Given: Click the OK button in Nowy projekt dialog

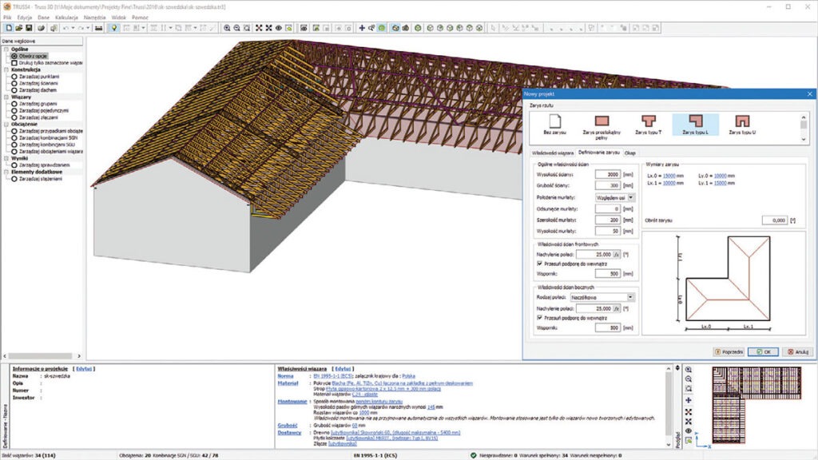Looking at the screenshot, I should click(x=763, y=352).
